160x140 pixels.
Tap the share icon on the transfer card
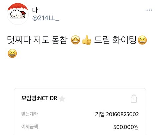pos(134,99)
